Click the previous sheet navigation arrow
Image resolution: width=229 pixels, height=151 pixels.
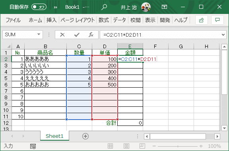[12, 136]
